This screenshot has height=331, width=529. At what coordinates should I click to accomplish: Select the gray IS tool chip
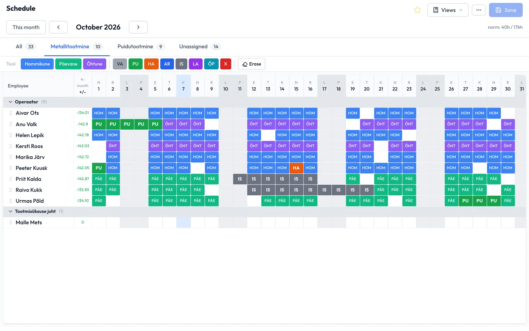182,64
